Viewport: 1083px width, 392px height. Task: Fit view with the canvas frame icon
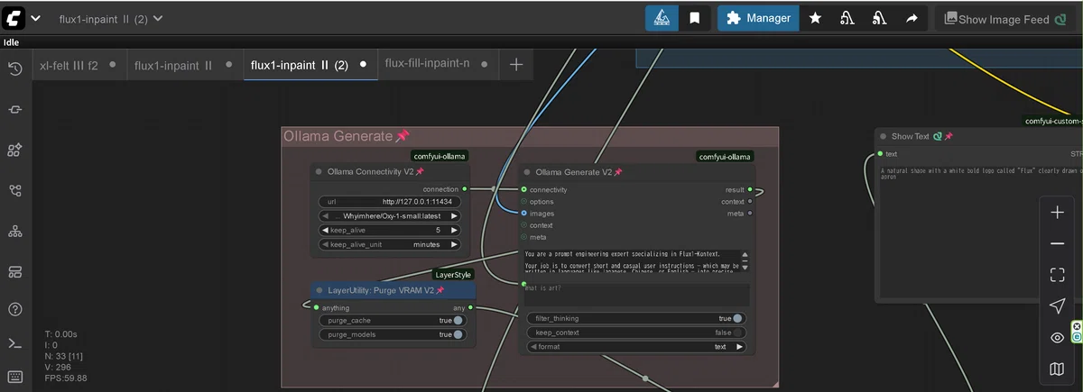click(x=1057, y=275)
